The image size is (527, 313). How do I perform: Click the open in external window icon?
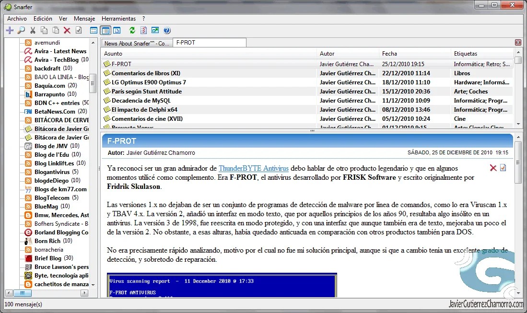155,31
